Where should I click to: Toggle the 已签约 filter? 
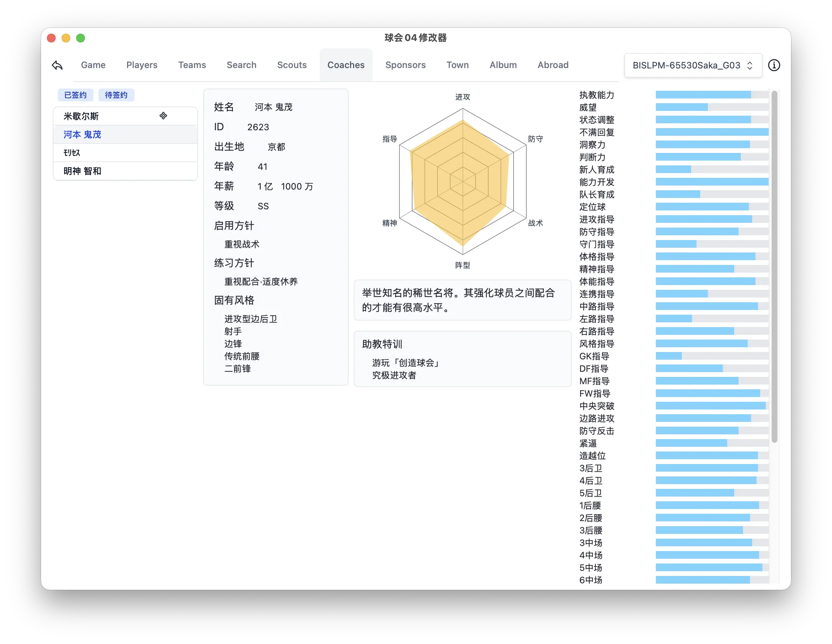click(75, 95)
